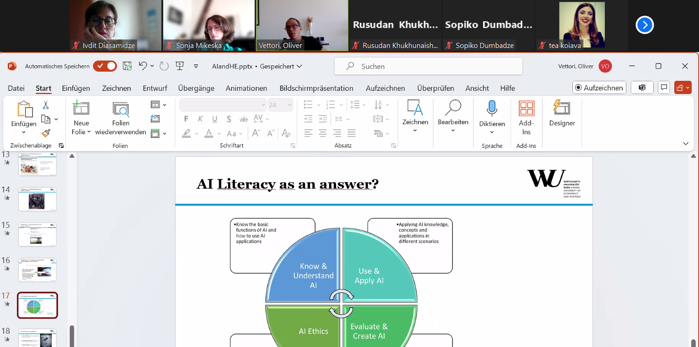Image resolution: width=699 pixels, height=347 pixels.
Task: Switch to the Bildschirmpräsentation tab
Action: 316,88
